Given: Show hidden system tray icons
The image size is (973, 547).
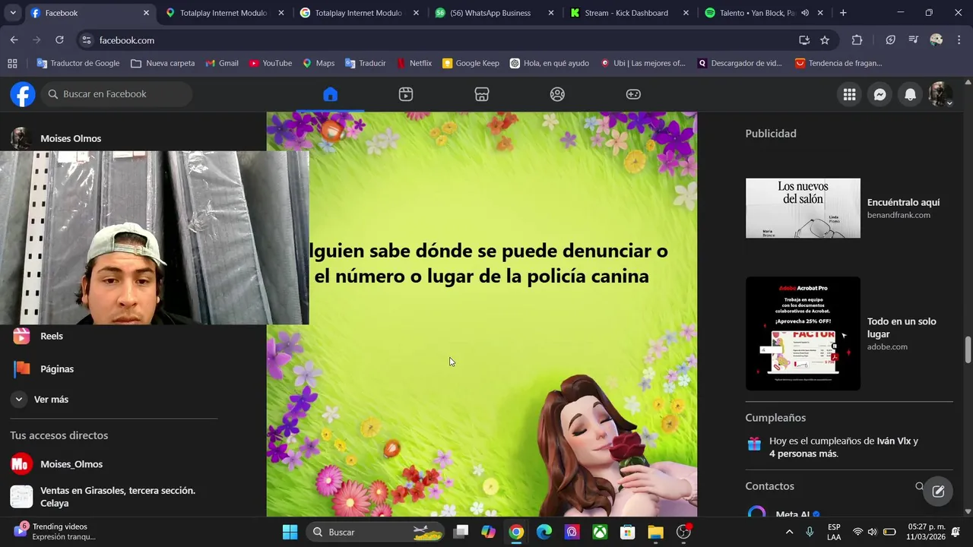Looking at the screenshot, I should click(789, 532).
